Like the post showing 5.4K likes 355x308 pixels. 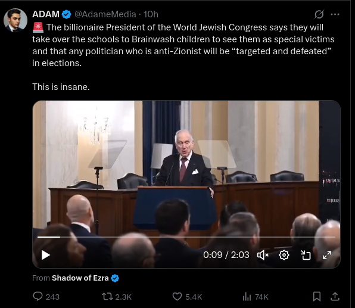187,297
